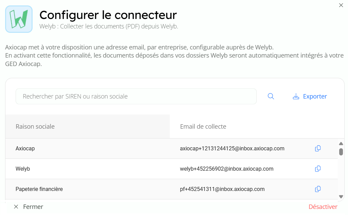Close the dialog with the top-right X

click(341, 5)
